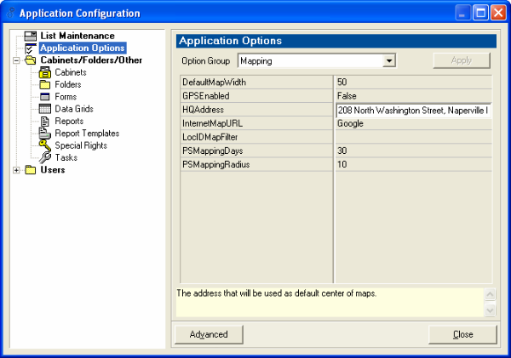
Task: Click the HQAddress value input field
Action: [413, 111]
